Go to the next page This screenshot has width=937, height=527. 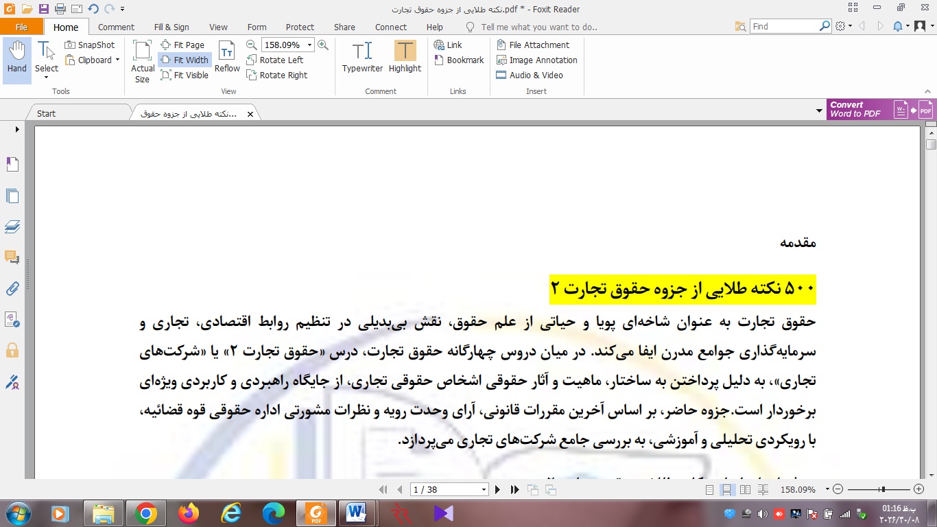[x=498, y=490]
